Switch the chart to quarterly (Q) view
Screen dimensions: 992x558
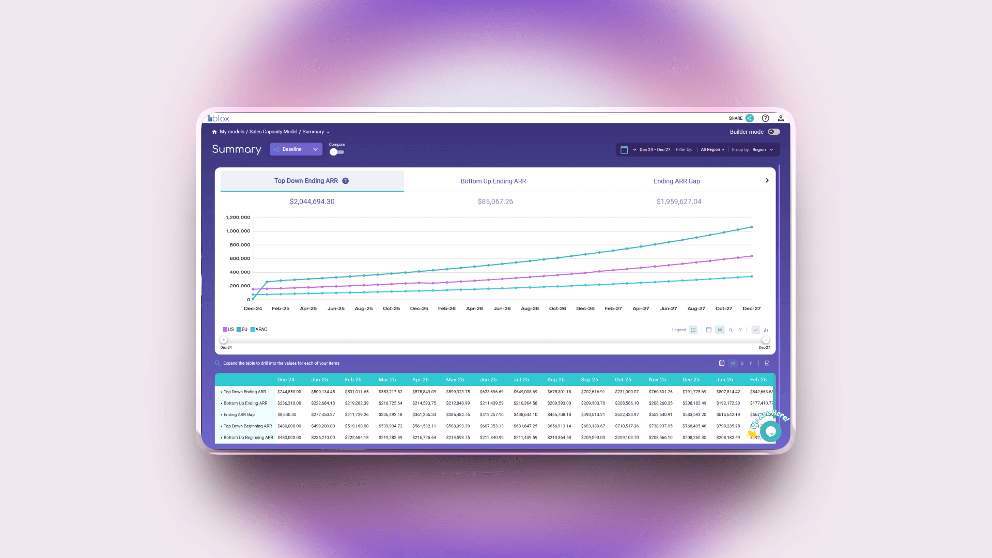730,330
